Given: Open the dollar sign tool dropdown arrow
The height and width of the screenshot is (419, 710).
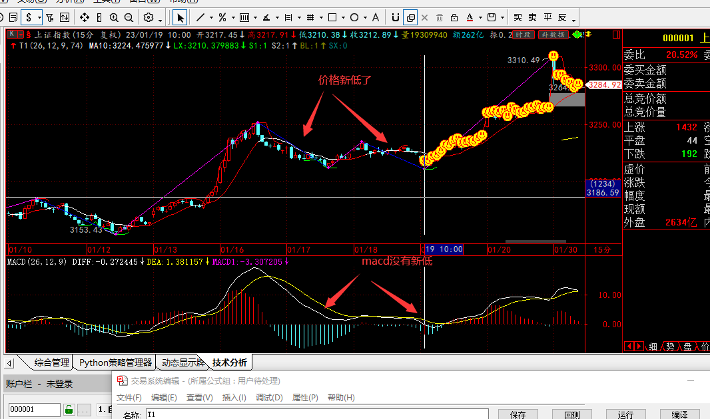Looking at the screenshot, I should pos(39,18).
